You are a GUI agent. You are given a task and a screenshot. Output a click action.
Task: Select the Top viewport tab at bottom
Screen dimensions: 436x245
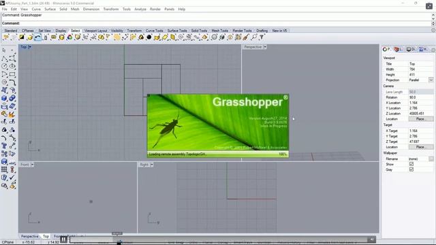tap(46, 236)
